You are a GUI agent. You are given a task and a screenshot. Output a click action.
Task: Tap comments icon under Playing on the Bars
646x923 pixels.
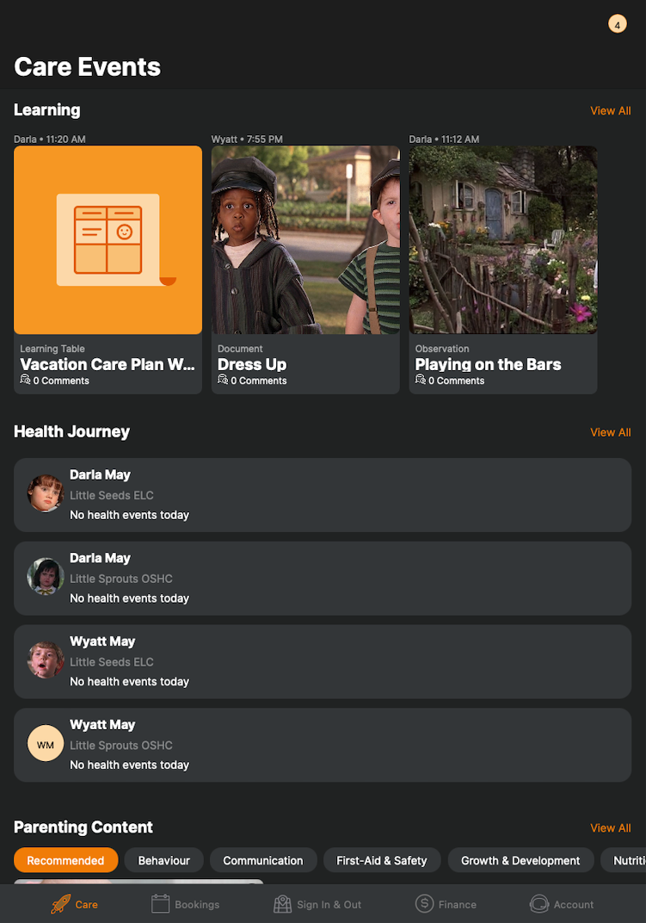click(x=420, y=380)
